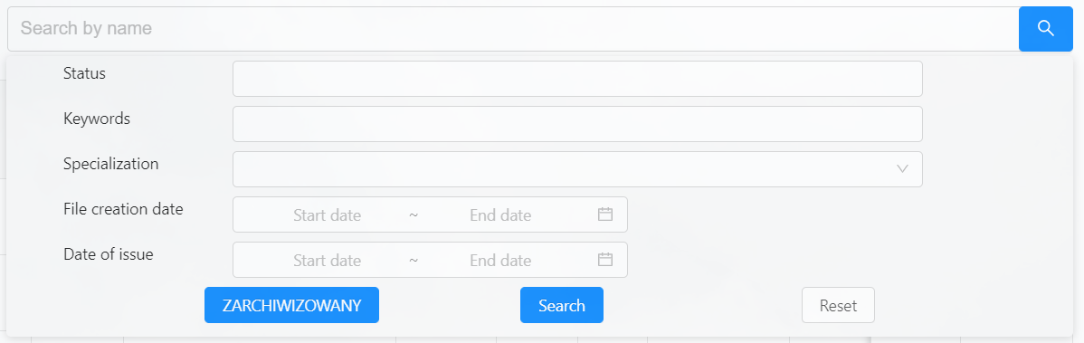The height and width of the screenshot is (343, 1084).
Task: Open calendar icon for Date of issue
Action: coord(605,260)
